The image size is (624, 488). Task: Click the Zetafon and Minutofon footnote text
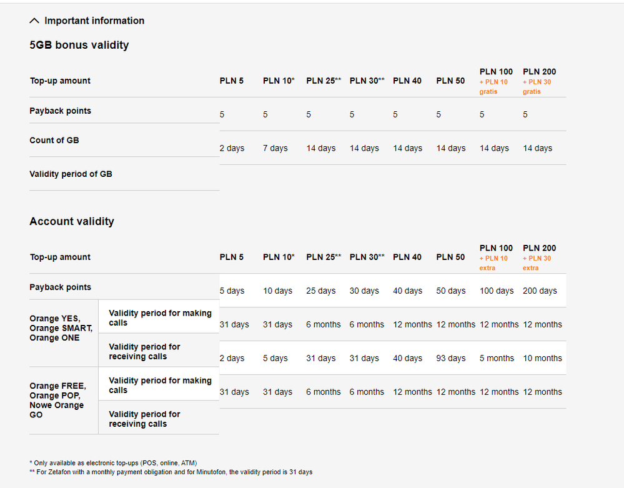point(171,472)
